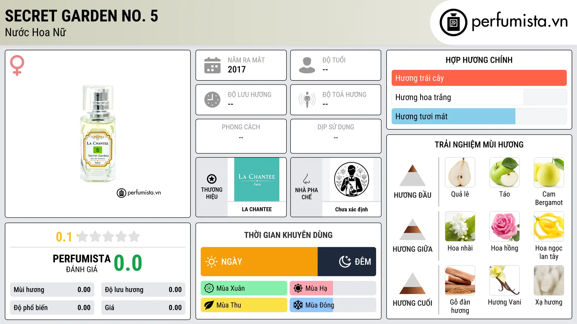The width and height of the screenshot is (577, 324).
Task: Click the green Mùa Xuân season bar
Action: point(244,288)
